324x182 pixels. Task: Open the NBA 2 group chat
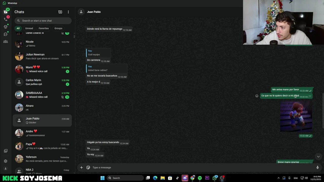(x=42, y=171)
